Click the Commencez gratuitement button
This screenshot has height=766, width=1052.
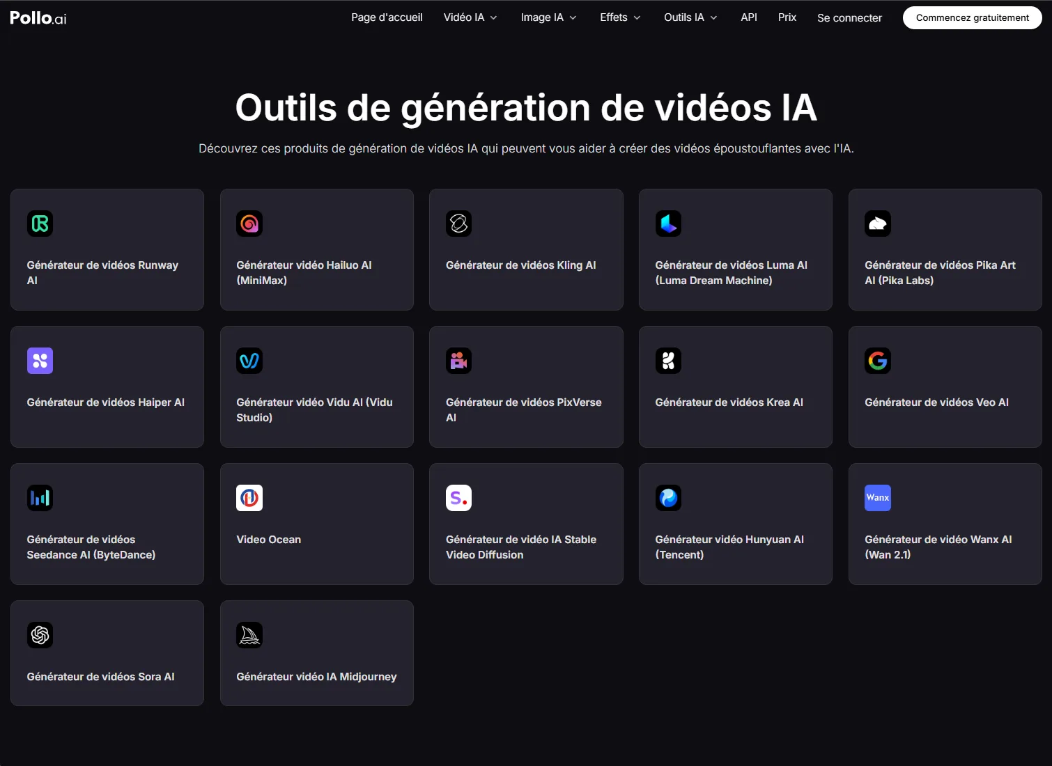(x=973, y=18)
